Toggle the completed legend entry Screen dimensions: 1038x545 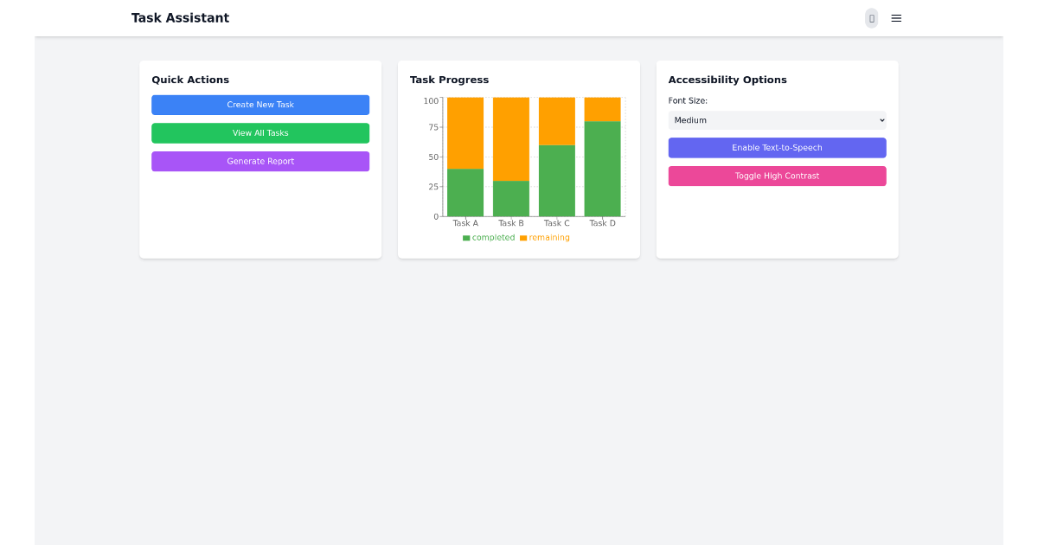489,237
